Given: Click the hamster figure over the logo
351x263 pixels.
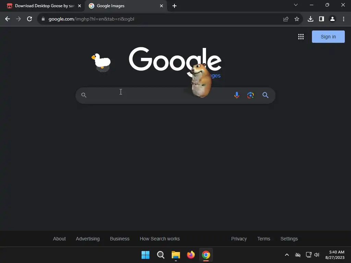Looking at the screenshot, I should point(201,80).
